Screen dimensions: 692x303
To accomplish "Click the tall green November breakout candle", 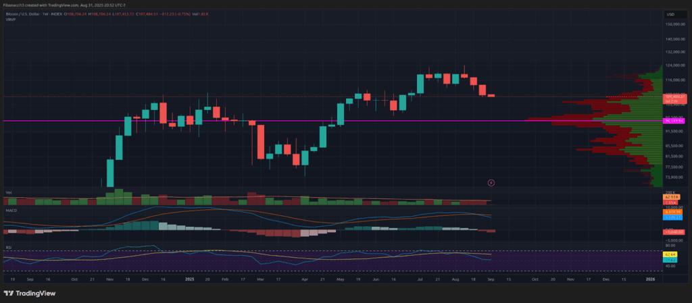I will pos(110,173).
